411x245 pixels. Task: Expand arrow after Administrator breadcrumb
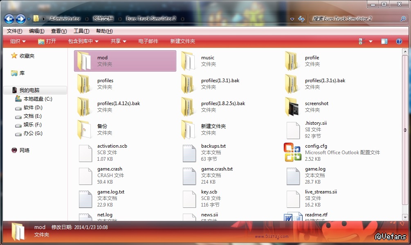pyautogui.click(x=87, y=19)
